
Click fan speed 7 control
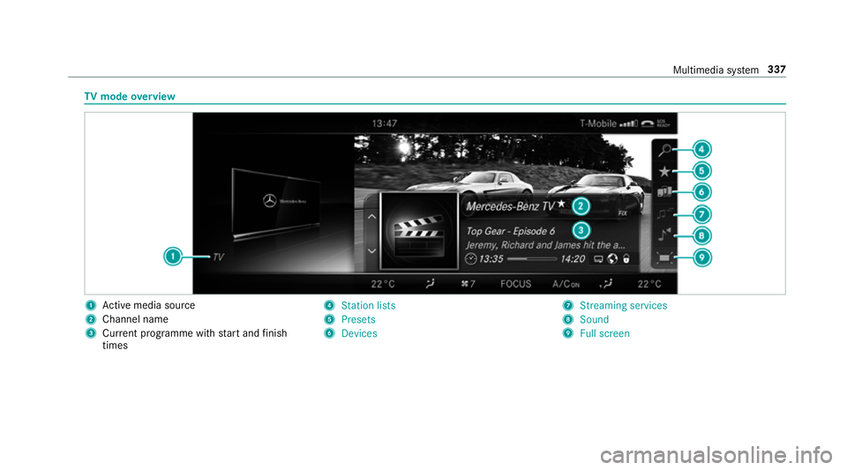(x=468, y=284)
